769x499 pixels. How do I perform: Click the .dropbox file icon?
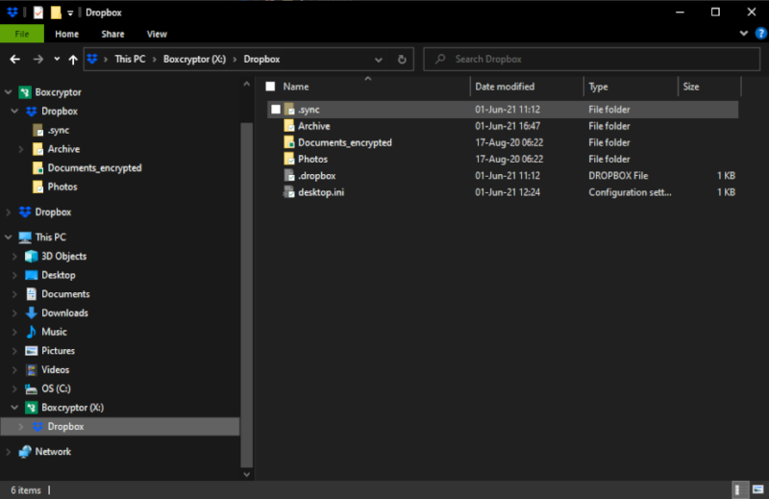pyautogui.click(x=289, y=175)
